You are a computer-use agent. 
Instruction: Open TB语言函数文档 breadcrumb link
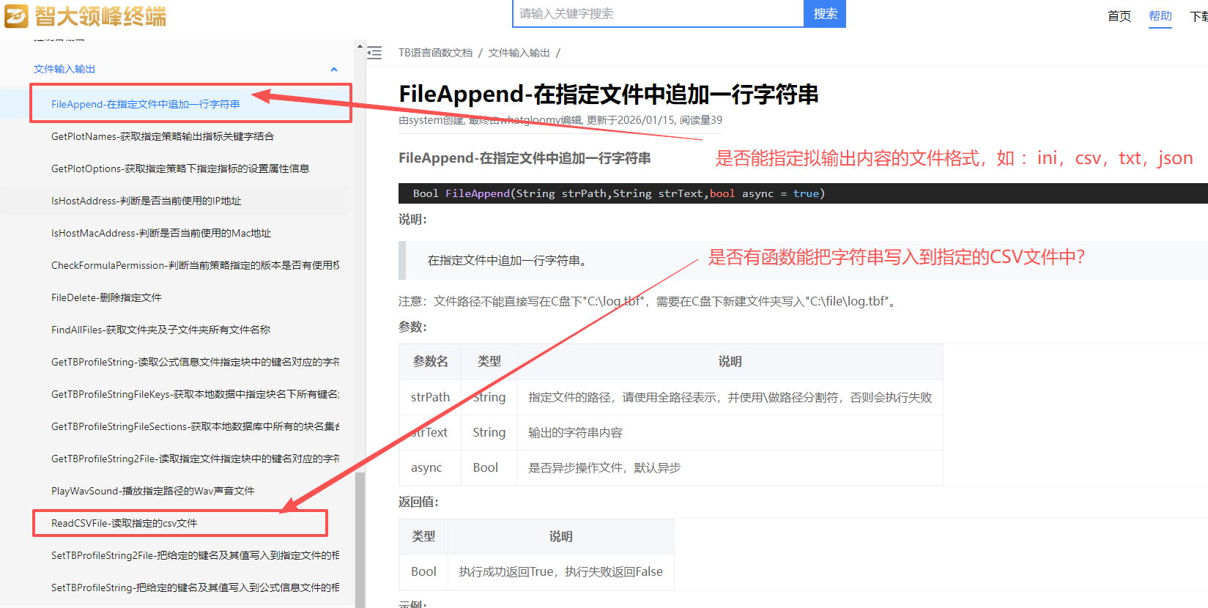tap(435, 53)
